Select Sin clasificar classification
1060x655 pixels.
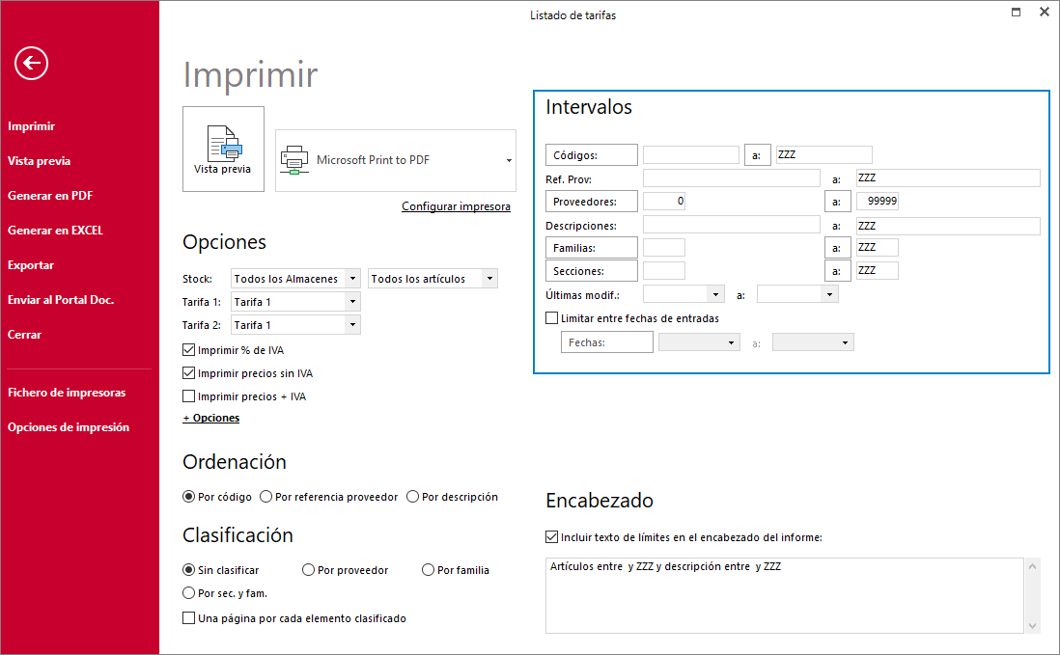point(188,570)
